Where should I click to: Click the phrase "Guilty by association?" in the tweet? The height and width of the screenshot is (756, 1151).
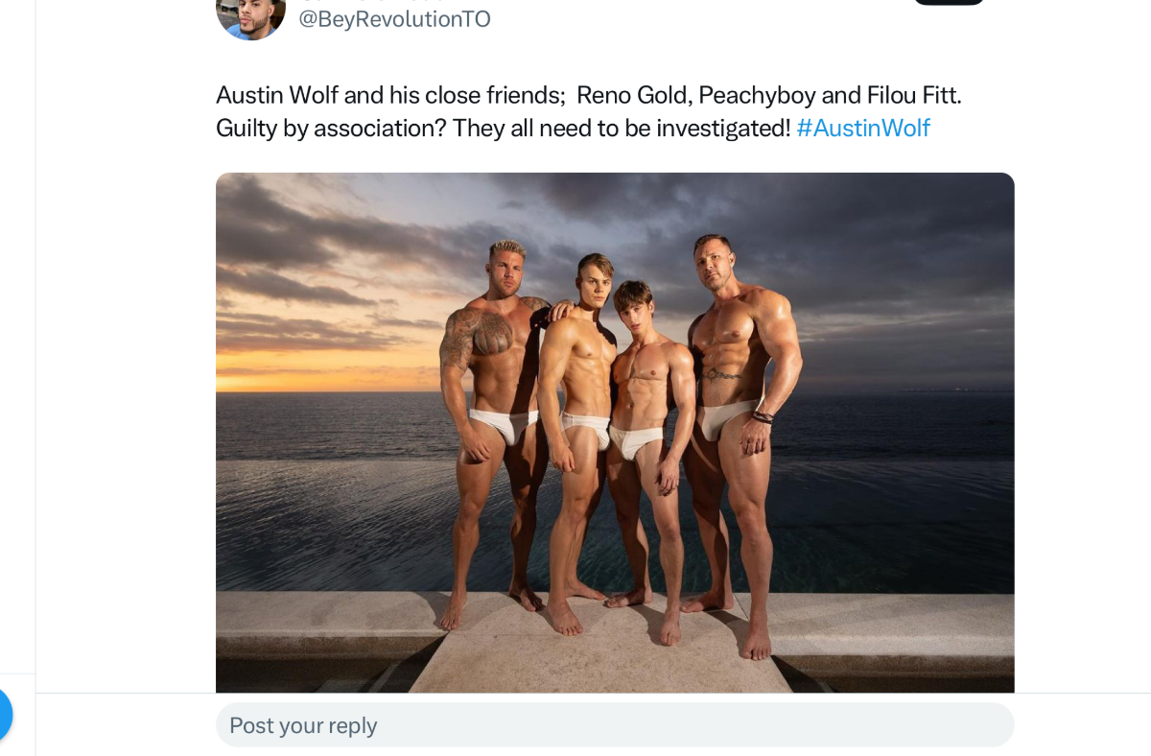[x=331, y=128]
